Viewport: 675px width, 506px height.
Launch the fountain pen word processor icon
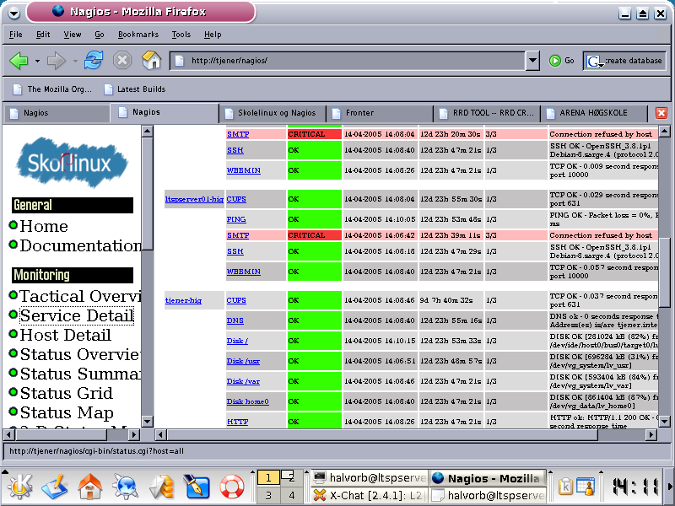(196, 487)
